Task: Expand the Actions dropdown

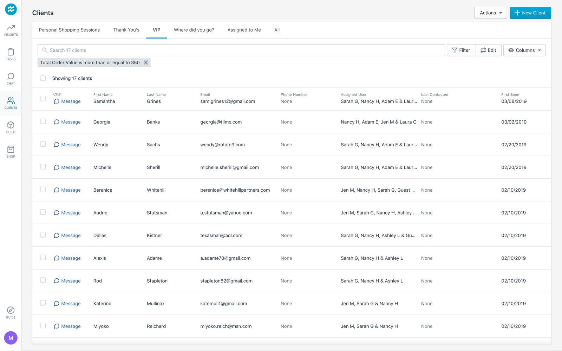Action: click(x=490, y=13)
